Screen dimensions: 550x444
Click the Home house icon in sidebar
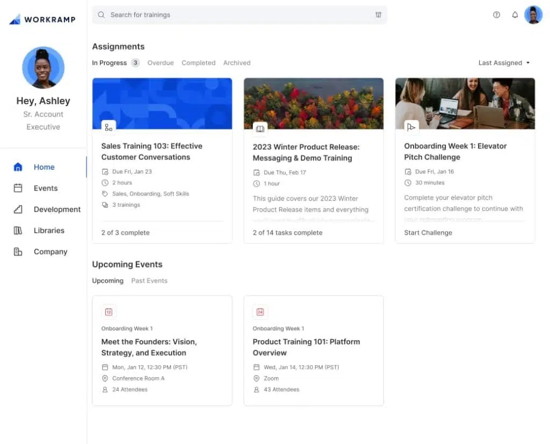click(x=18, y=167)
